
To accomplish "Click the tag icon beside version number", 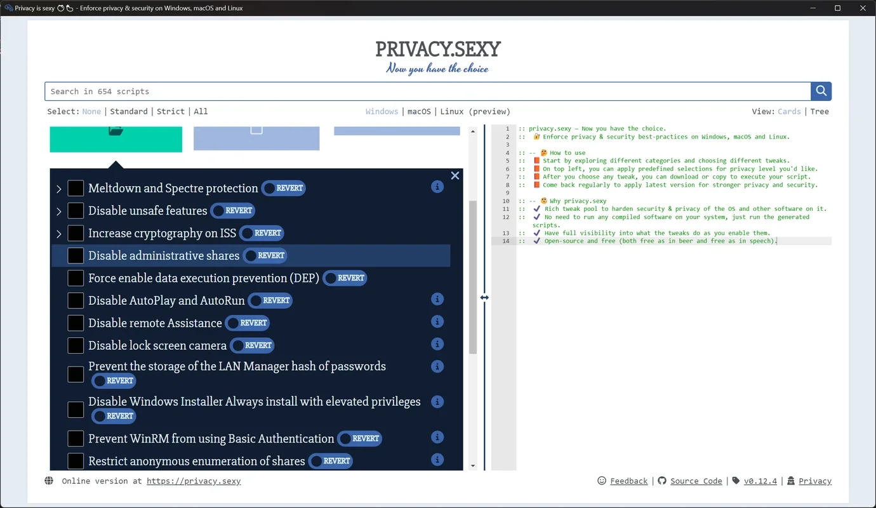I will (x=736, y=481).
